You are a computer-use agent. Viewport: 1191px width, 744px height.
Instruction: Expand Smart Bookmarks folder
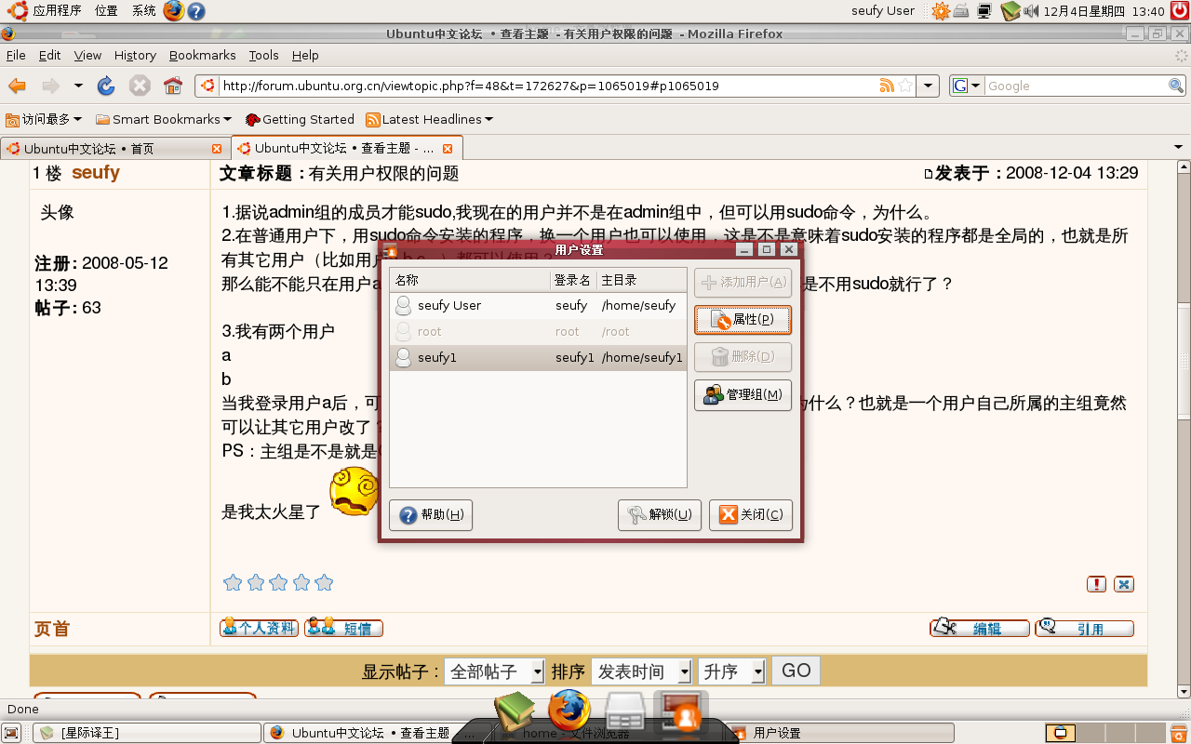(165, 119)
